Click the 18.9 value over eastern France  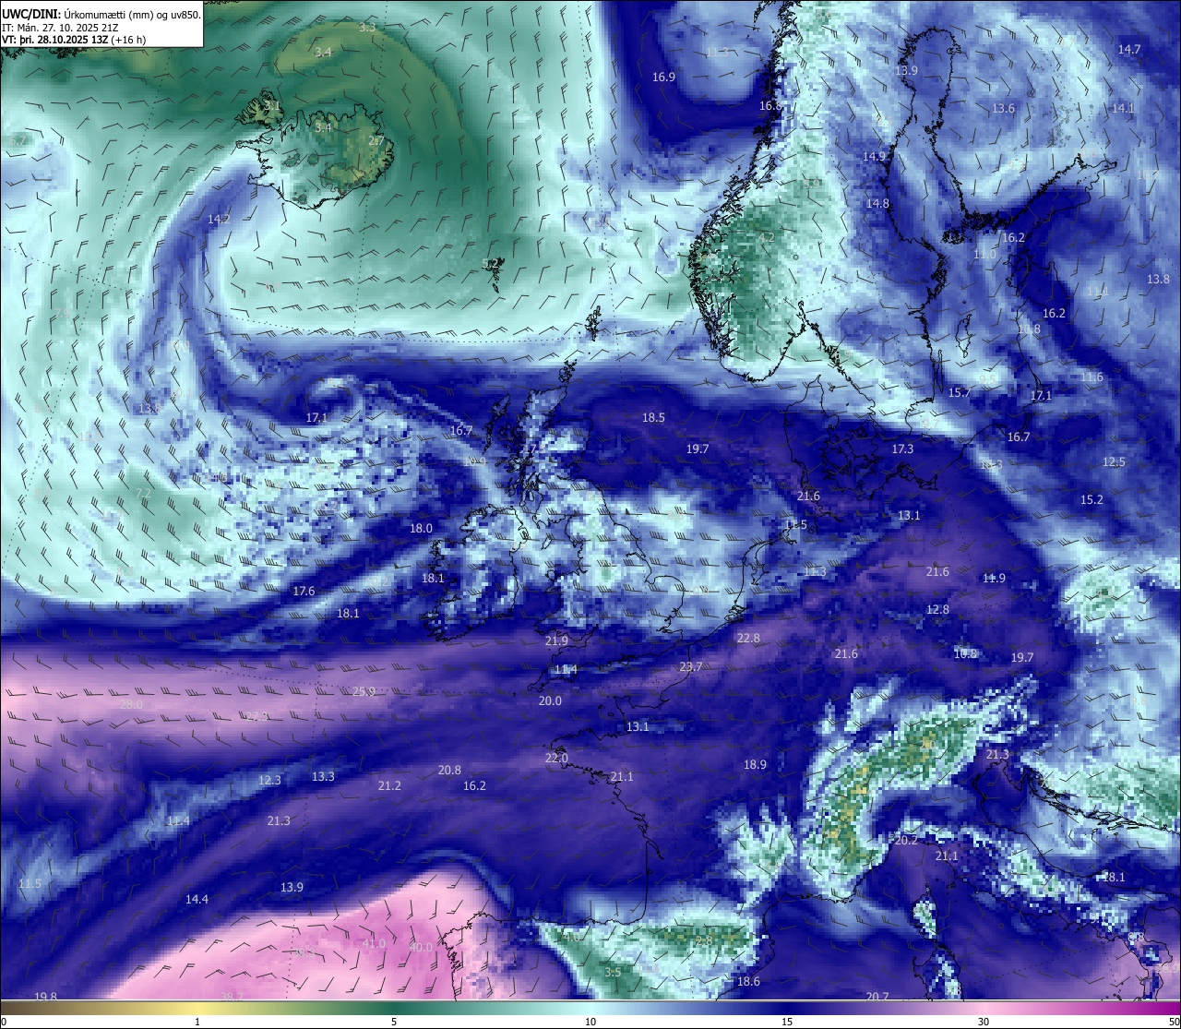click(755, 765)
